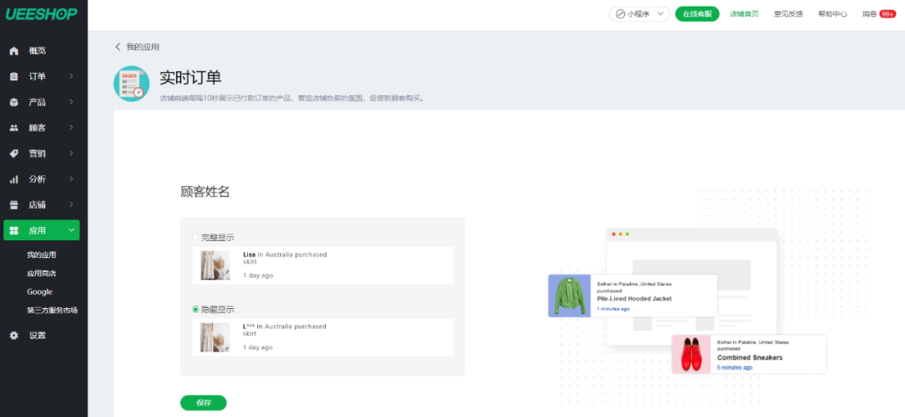The image size is (905, 417).
Task: Click the 顾客姓名 heading
Action: [205, 192]
